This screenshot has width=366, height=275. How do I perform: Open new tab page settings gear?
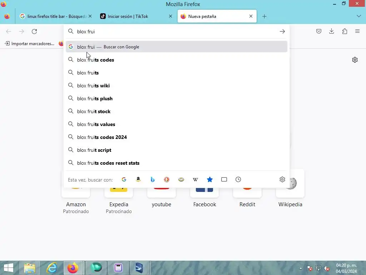coord(355,60)
